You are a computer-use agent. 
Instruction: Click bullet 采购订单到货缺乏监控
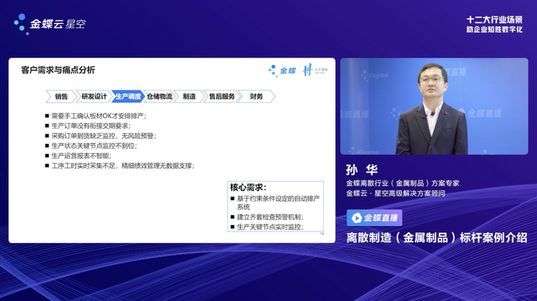104,136
